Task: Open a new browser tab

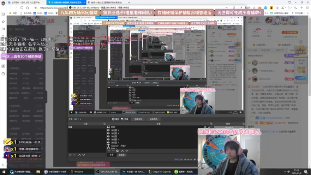Action: tap(129, 2)
